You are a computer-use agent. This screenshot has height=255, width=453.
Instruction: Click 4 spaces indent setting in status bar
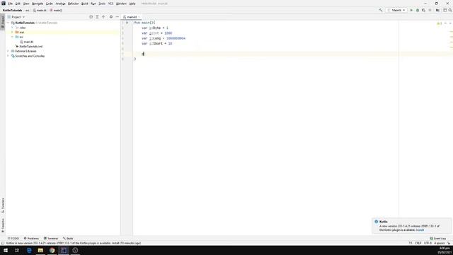[439, 243]
